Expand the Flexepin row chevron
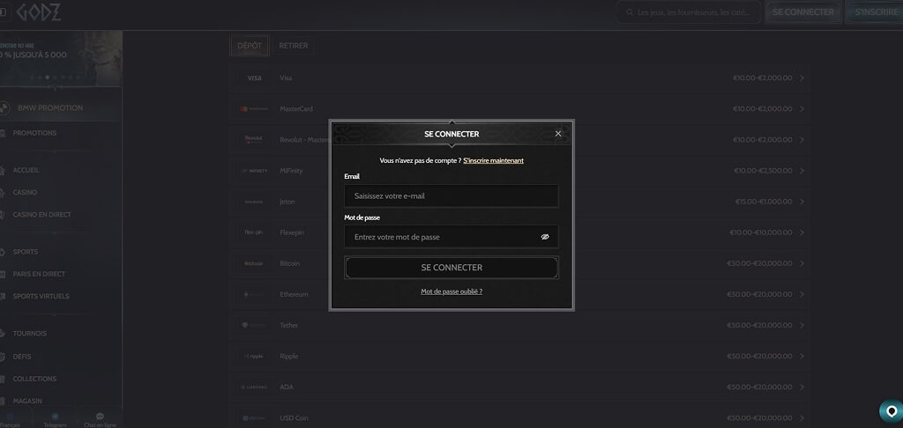The image size is (903, 428). pyautogui.click(x=802, y=232)
